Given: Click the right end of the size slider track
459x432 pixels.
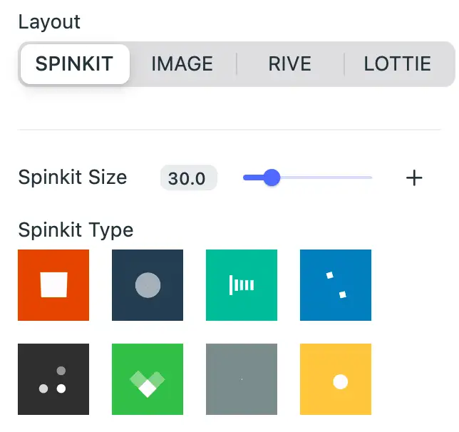Looking at the screenshot, I should 368,178.
